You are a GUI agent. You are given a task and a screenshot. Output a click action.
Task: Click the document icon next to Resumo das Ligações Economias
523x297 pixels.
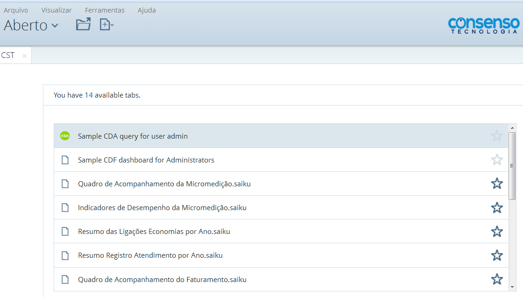[65, 231]
